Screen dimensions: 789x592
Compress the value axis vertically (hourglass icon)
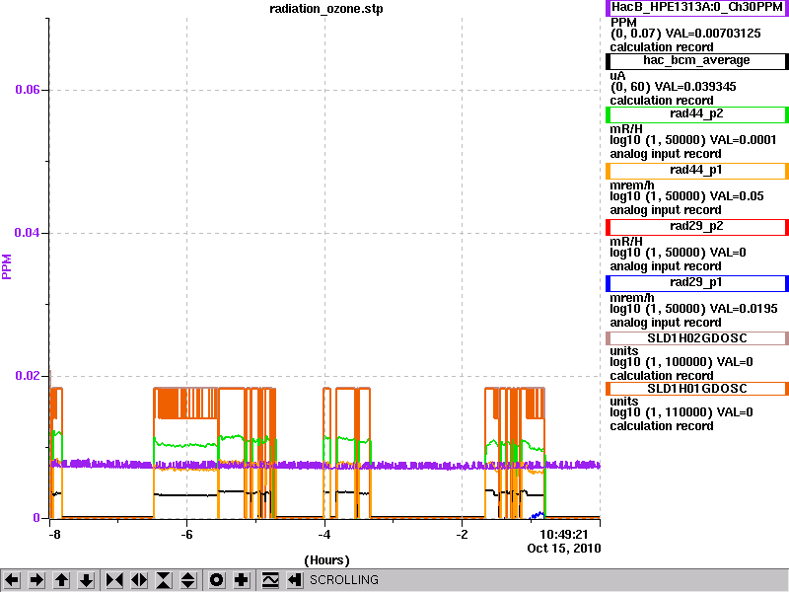pos(164,580)
